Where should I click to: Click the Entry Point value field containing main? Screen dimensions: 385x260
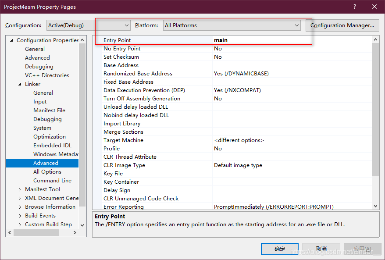[x=292, y=40]
